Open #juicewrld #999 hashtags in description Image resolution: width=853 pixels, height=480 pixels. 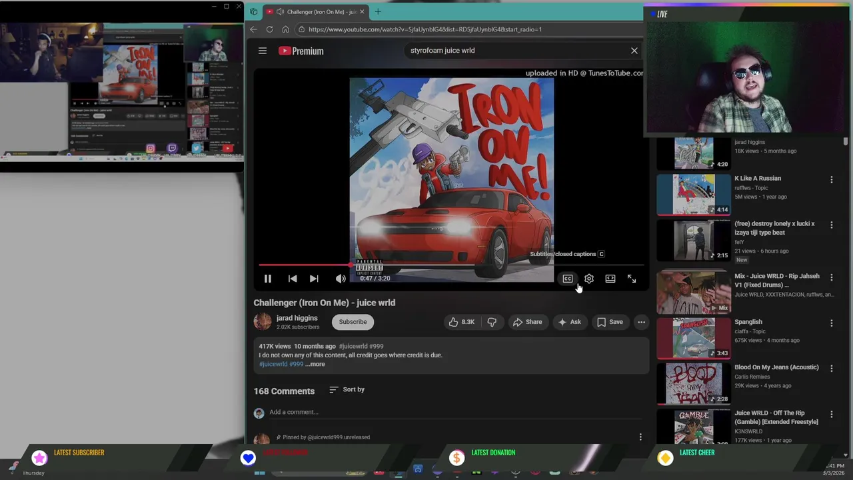pyautogui.click(x=281, y=364)
